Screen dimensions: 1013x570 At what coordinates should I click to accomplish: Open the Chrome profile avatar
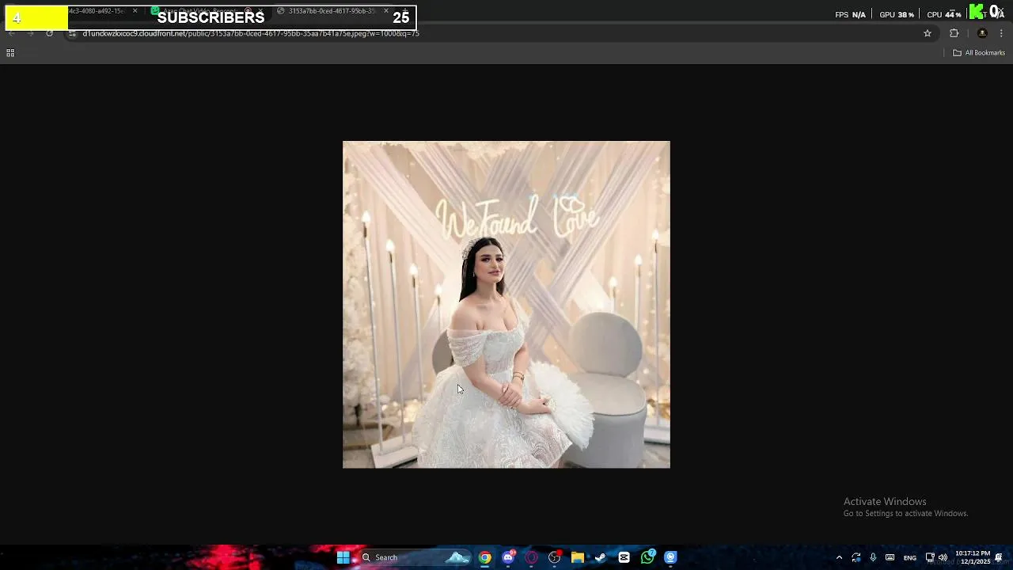982,33
